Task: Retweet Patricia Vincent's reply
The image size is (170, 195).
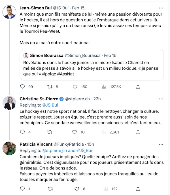Action: tap(50, 189)
